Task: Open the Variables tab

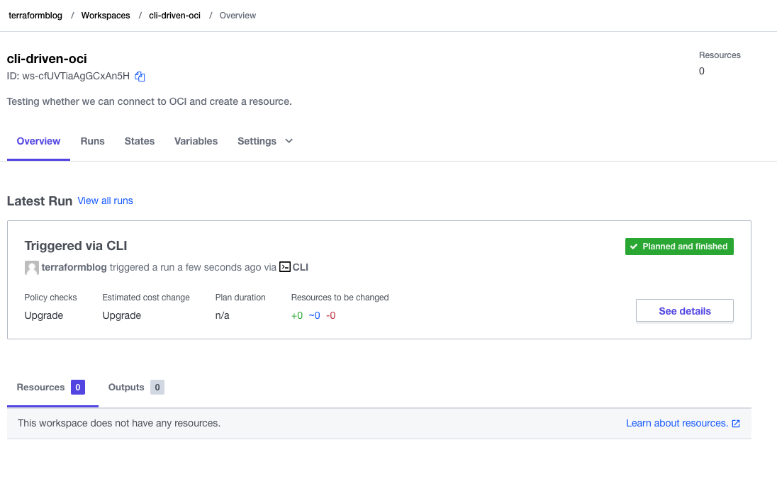Action: pyautogui.click(x=196, y=141)
